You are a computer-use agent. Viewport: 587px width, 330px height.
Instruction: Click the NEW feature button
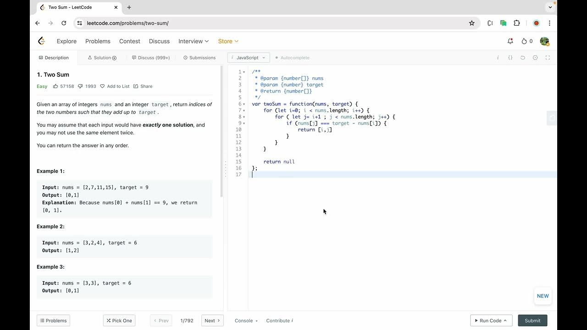[543, 296]
